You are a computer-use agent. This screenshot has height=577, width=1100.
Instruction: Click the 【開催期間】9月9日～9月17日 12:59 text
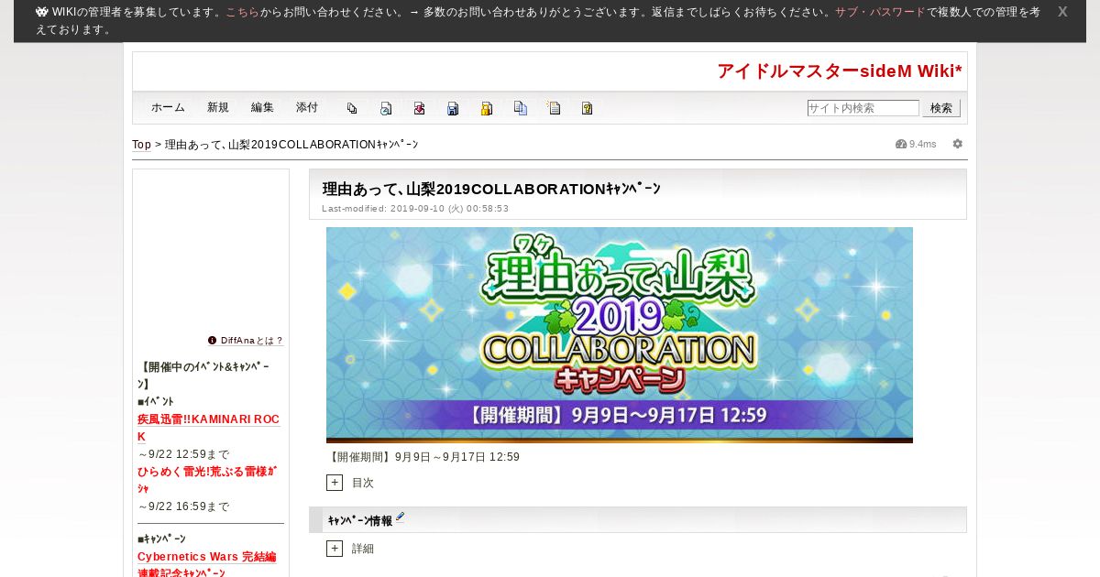[423, 457]
